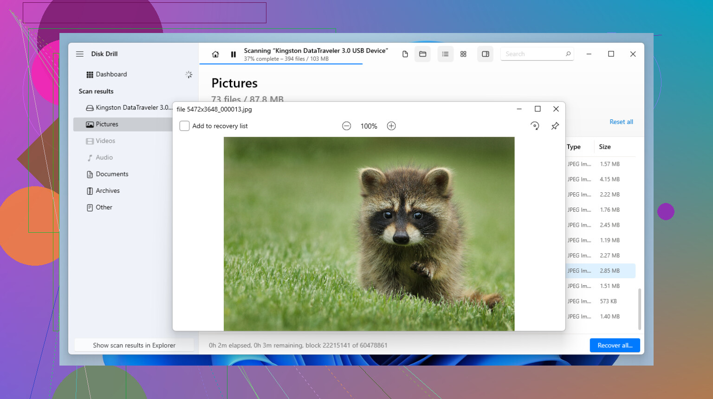Screen dimensions: 713x399
Task: Select the 1.57 MB file row
Action: (600, 164)
